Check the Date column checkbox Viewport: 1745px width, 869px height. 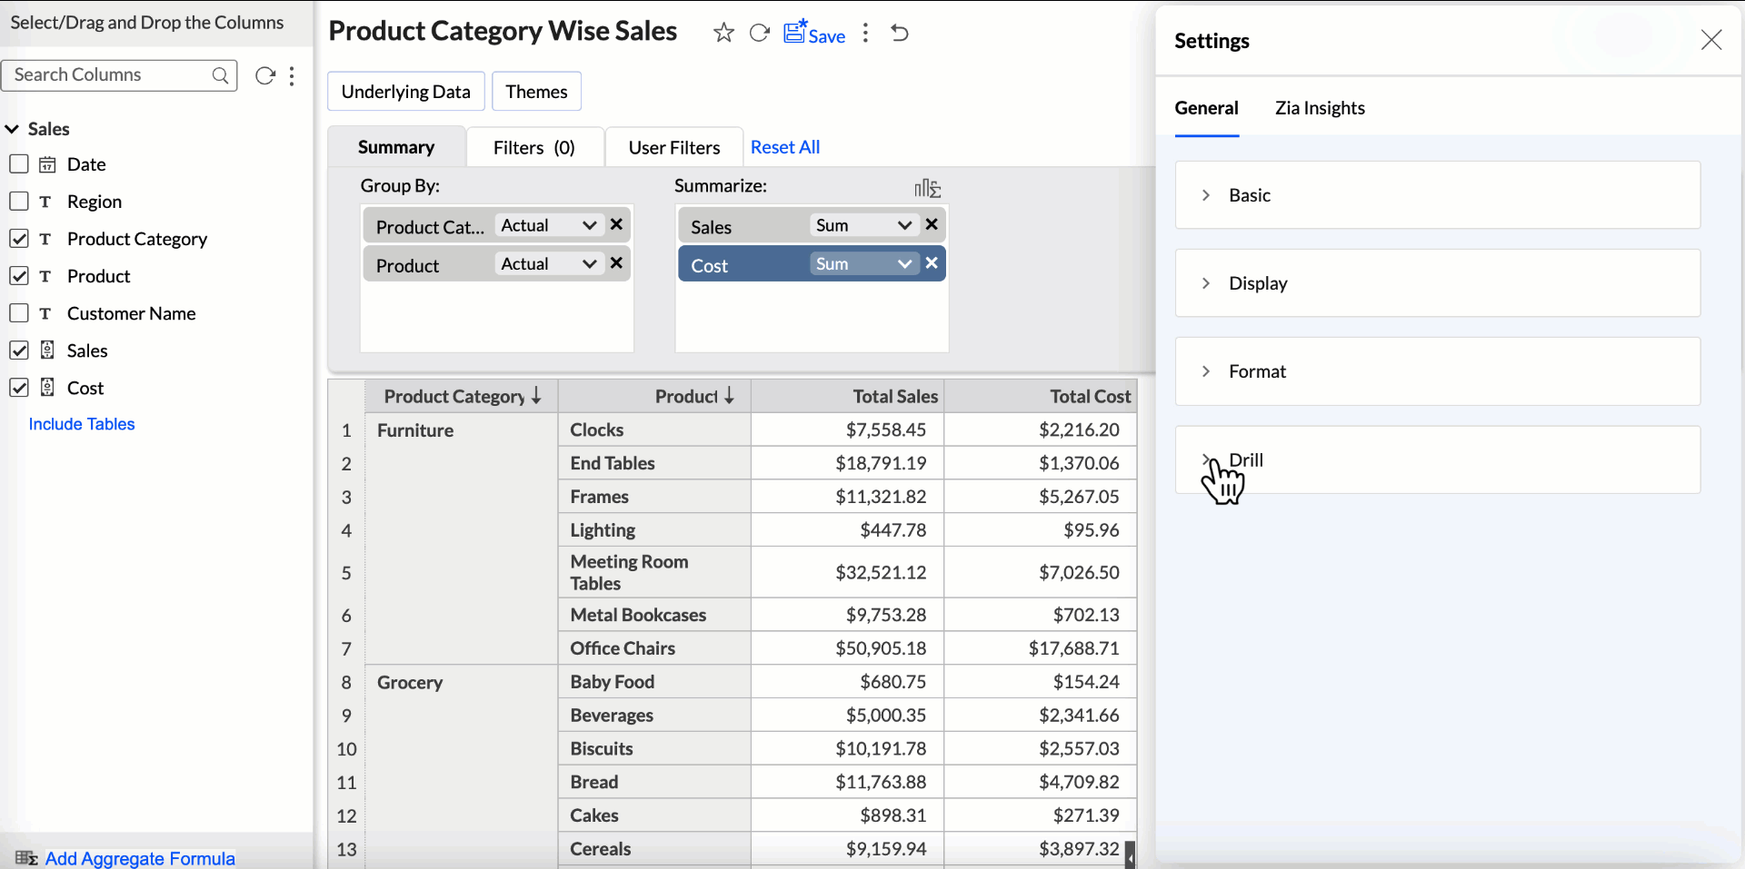coord(19,164)
